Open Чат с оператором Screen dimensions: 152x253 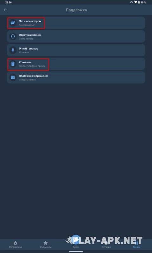click(76, 23)
